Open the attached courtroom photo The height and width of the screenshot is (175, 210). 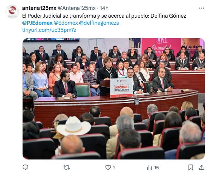[x=114, y=99]
